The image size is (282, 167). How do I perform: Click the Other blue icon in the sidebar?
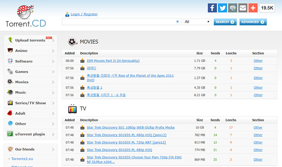pos(10,124)
